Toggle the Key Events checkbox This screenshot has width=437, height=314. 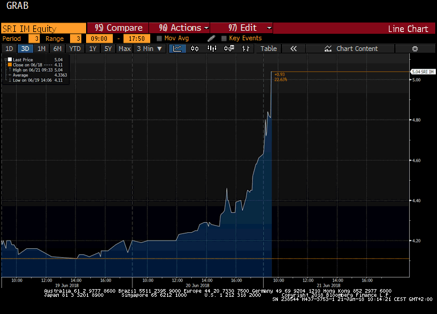click(224, 39)
